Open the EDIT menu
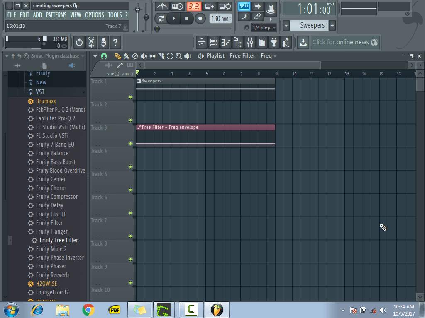The height and width of the screenshot is (318, 425). click(24, 15)
